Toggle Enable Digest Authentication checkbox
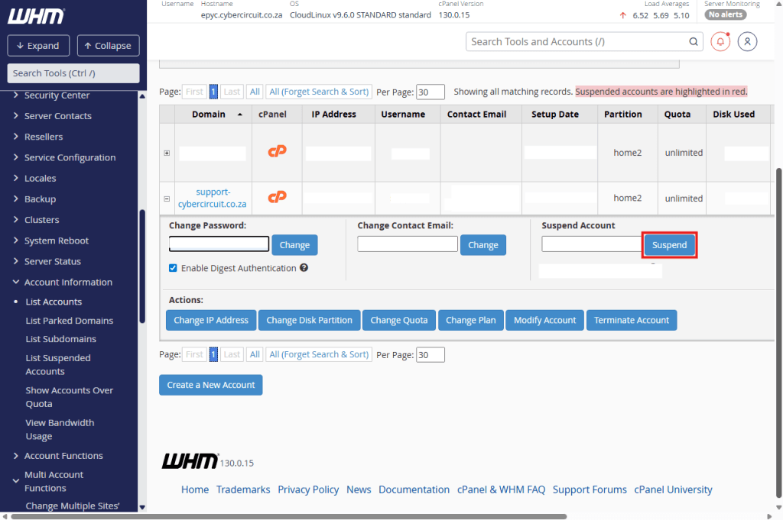 [173, 268]
